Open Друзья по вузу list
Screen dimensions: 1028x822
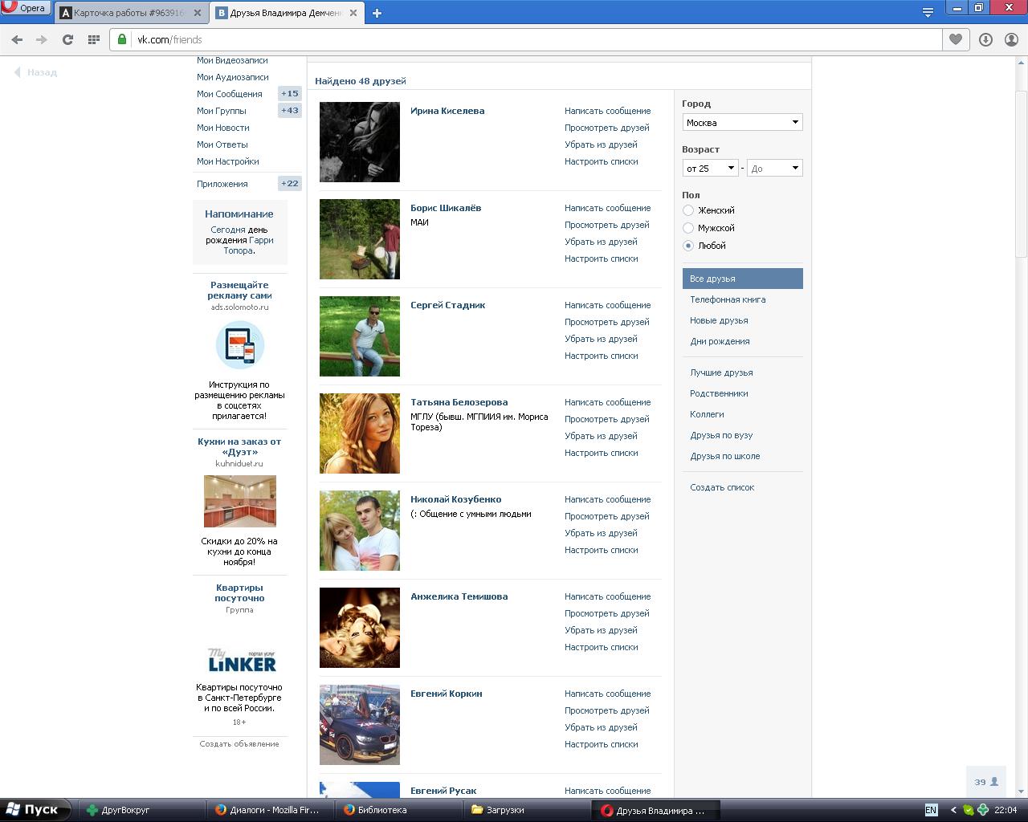pyautogui.click(x=721, y=435)
